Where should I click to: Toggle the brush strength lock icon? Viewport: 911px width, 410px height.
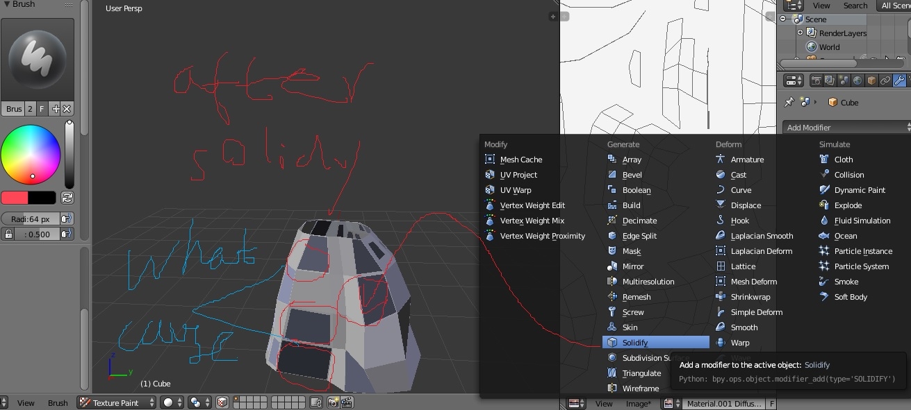click(8, 234)
